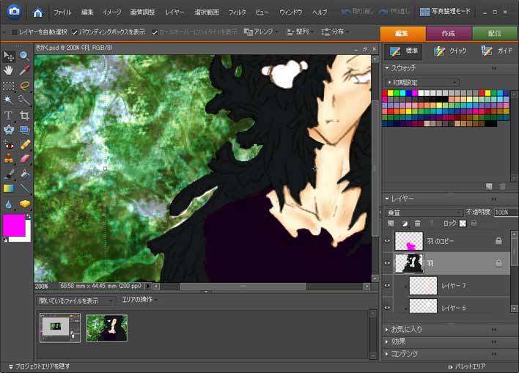This screenshot has height=373, width=519.
Task: Create adjustment layer with half-circle icon
Action: (405, 224)
